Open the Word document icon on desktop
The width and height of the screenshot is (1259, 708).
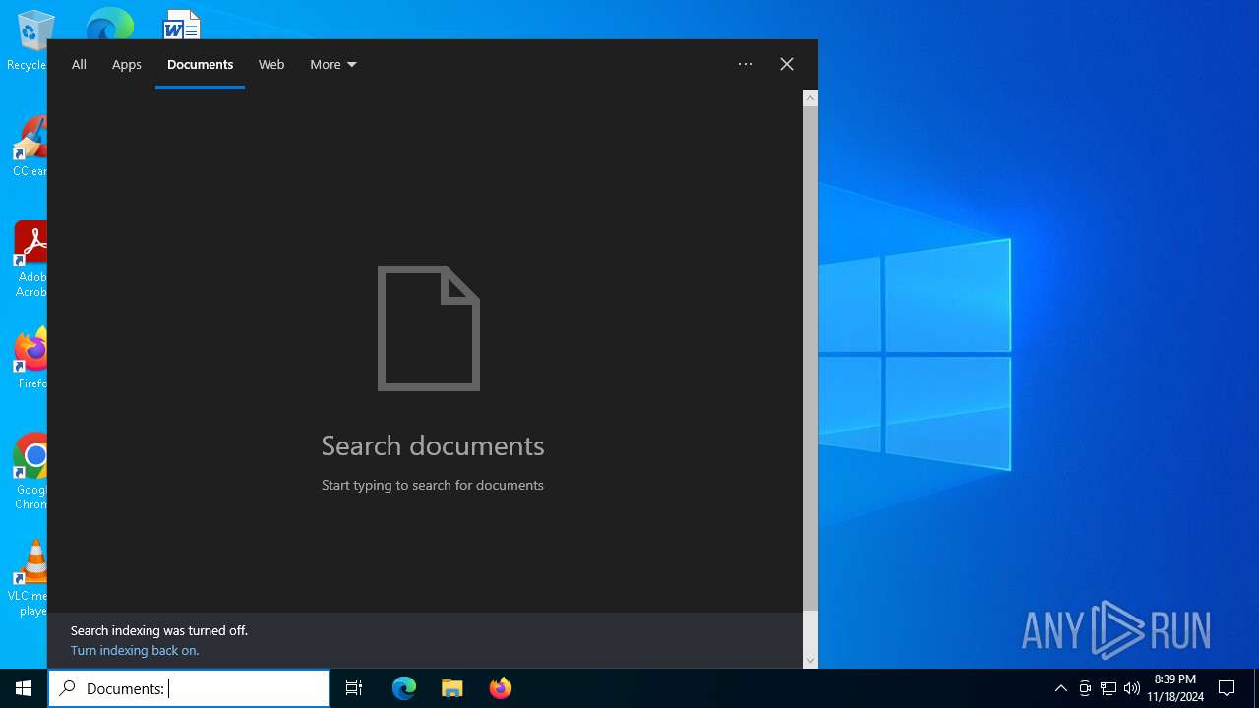pos(182,25)
